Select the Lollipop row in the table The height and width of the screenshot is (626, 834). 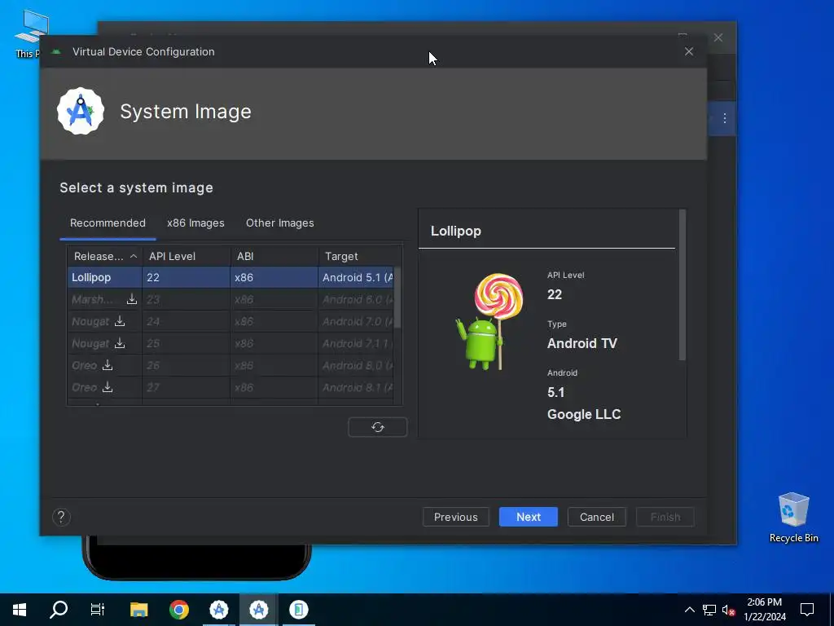[230, 277]
